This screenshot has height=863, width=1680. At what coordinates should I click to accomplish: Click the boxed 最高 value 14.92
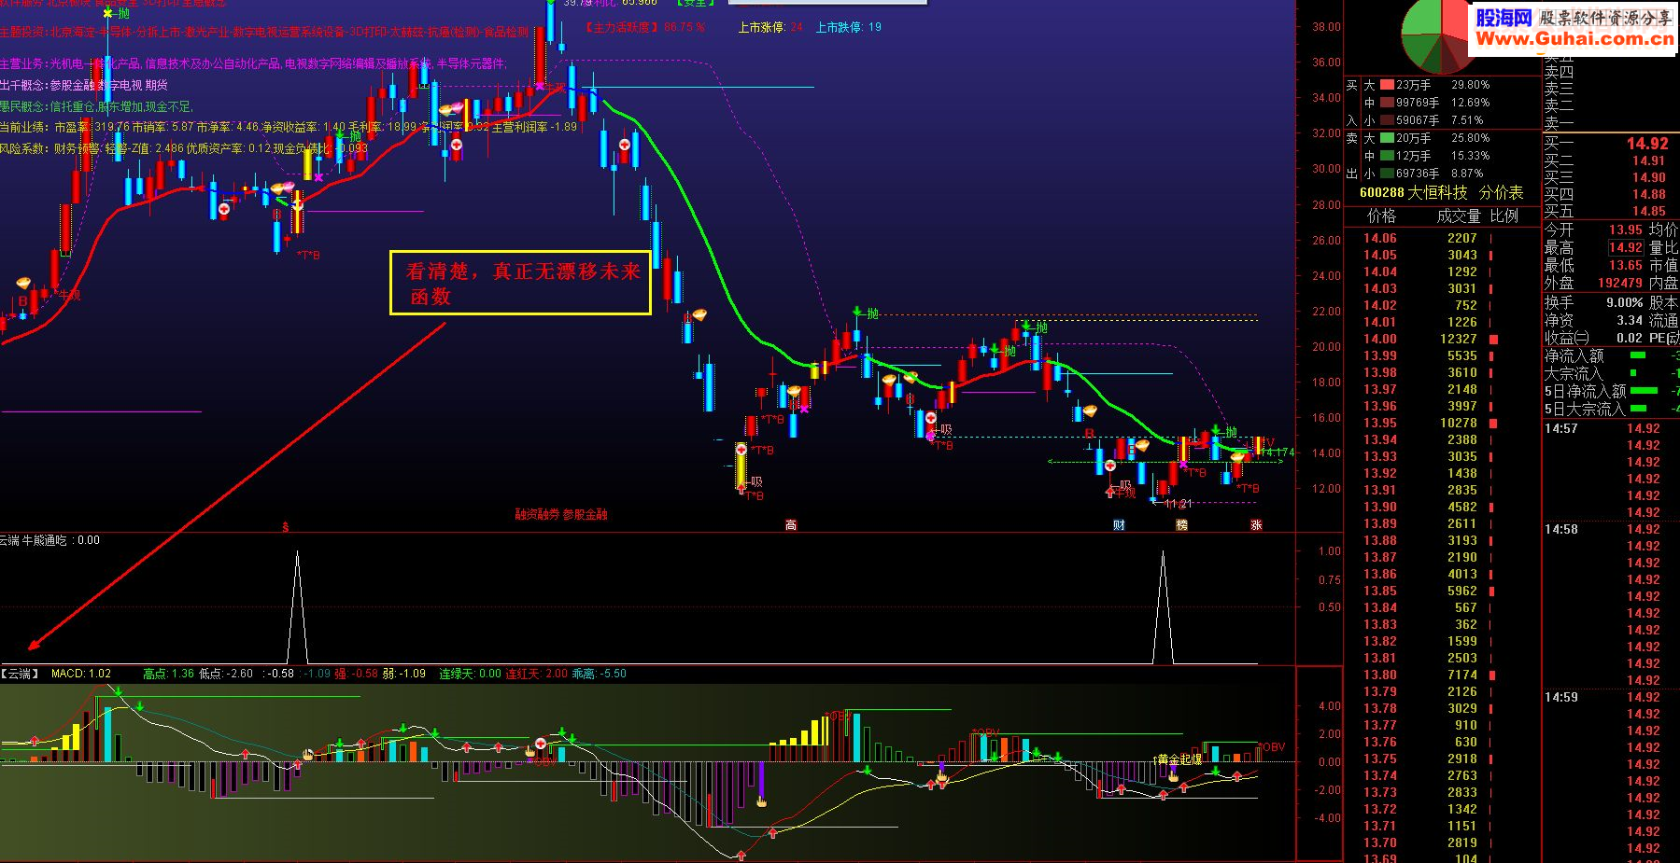tap(1625, 247)
